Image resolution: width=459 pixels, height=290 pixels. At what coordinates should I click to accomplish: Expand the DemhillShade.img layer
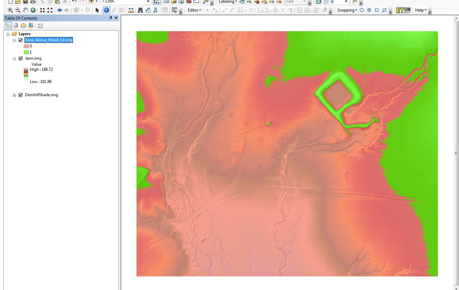click(x=14, y=95)
